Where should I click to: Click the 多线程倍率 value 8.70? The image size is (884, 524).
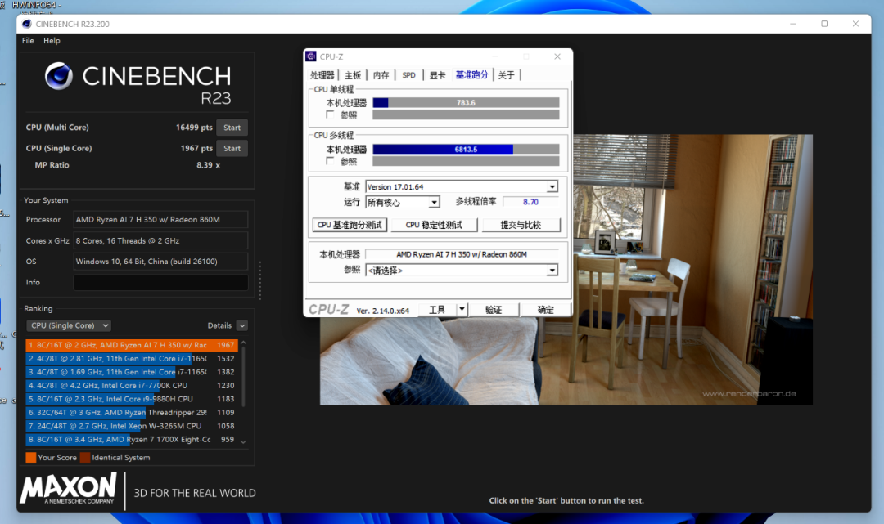coord(530,201)
